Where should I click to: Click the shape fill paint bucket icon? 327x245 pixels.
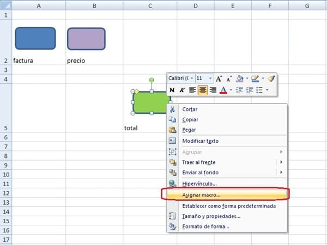240,79
